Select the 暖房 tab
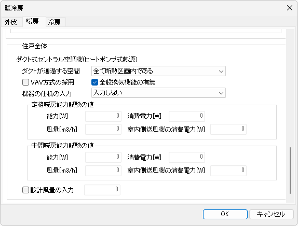The width and height of the screenshot is (298, 226). click(33, 21)
